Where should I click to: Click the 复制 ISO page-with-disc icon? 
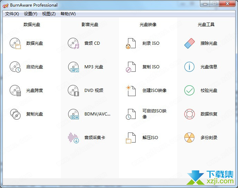coord(131,67)
